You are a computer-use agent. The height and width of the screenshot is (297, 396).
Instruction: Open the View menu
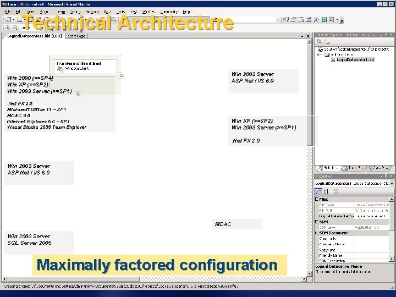[31, 12]
